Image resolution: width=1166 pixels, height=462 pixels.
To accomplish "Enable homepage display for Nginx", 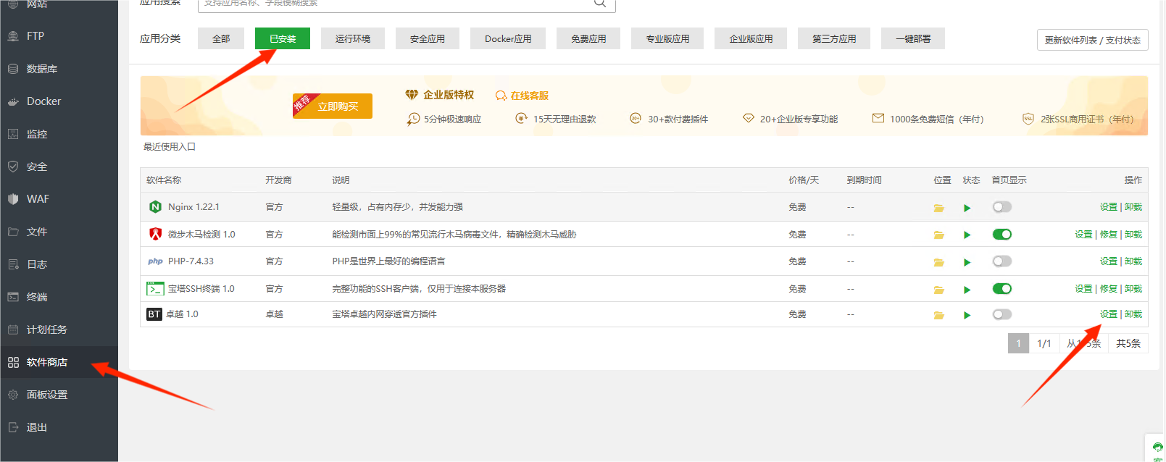I will (1002, 207).
